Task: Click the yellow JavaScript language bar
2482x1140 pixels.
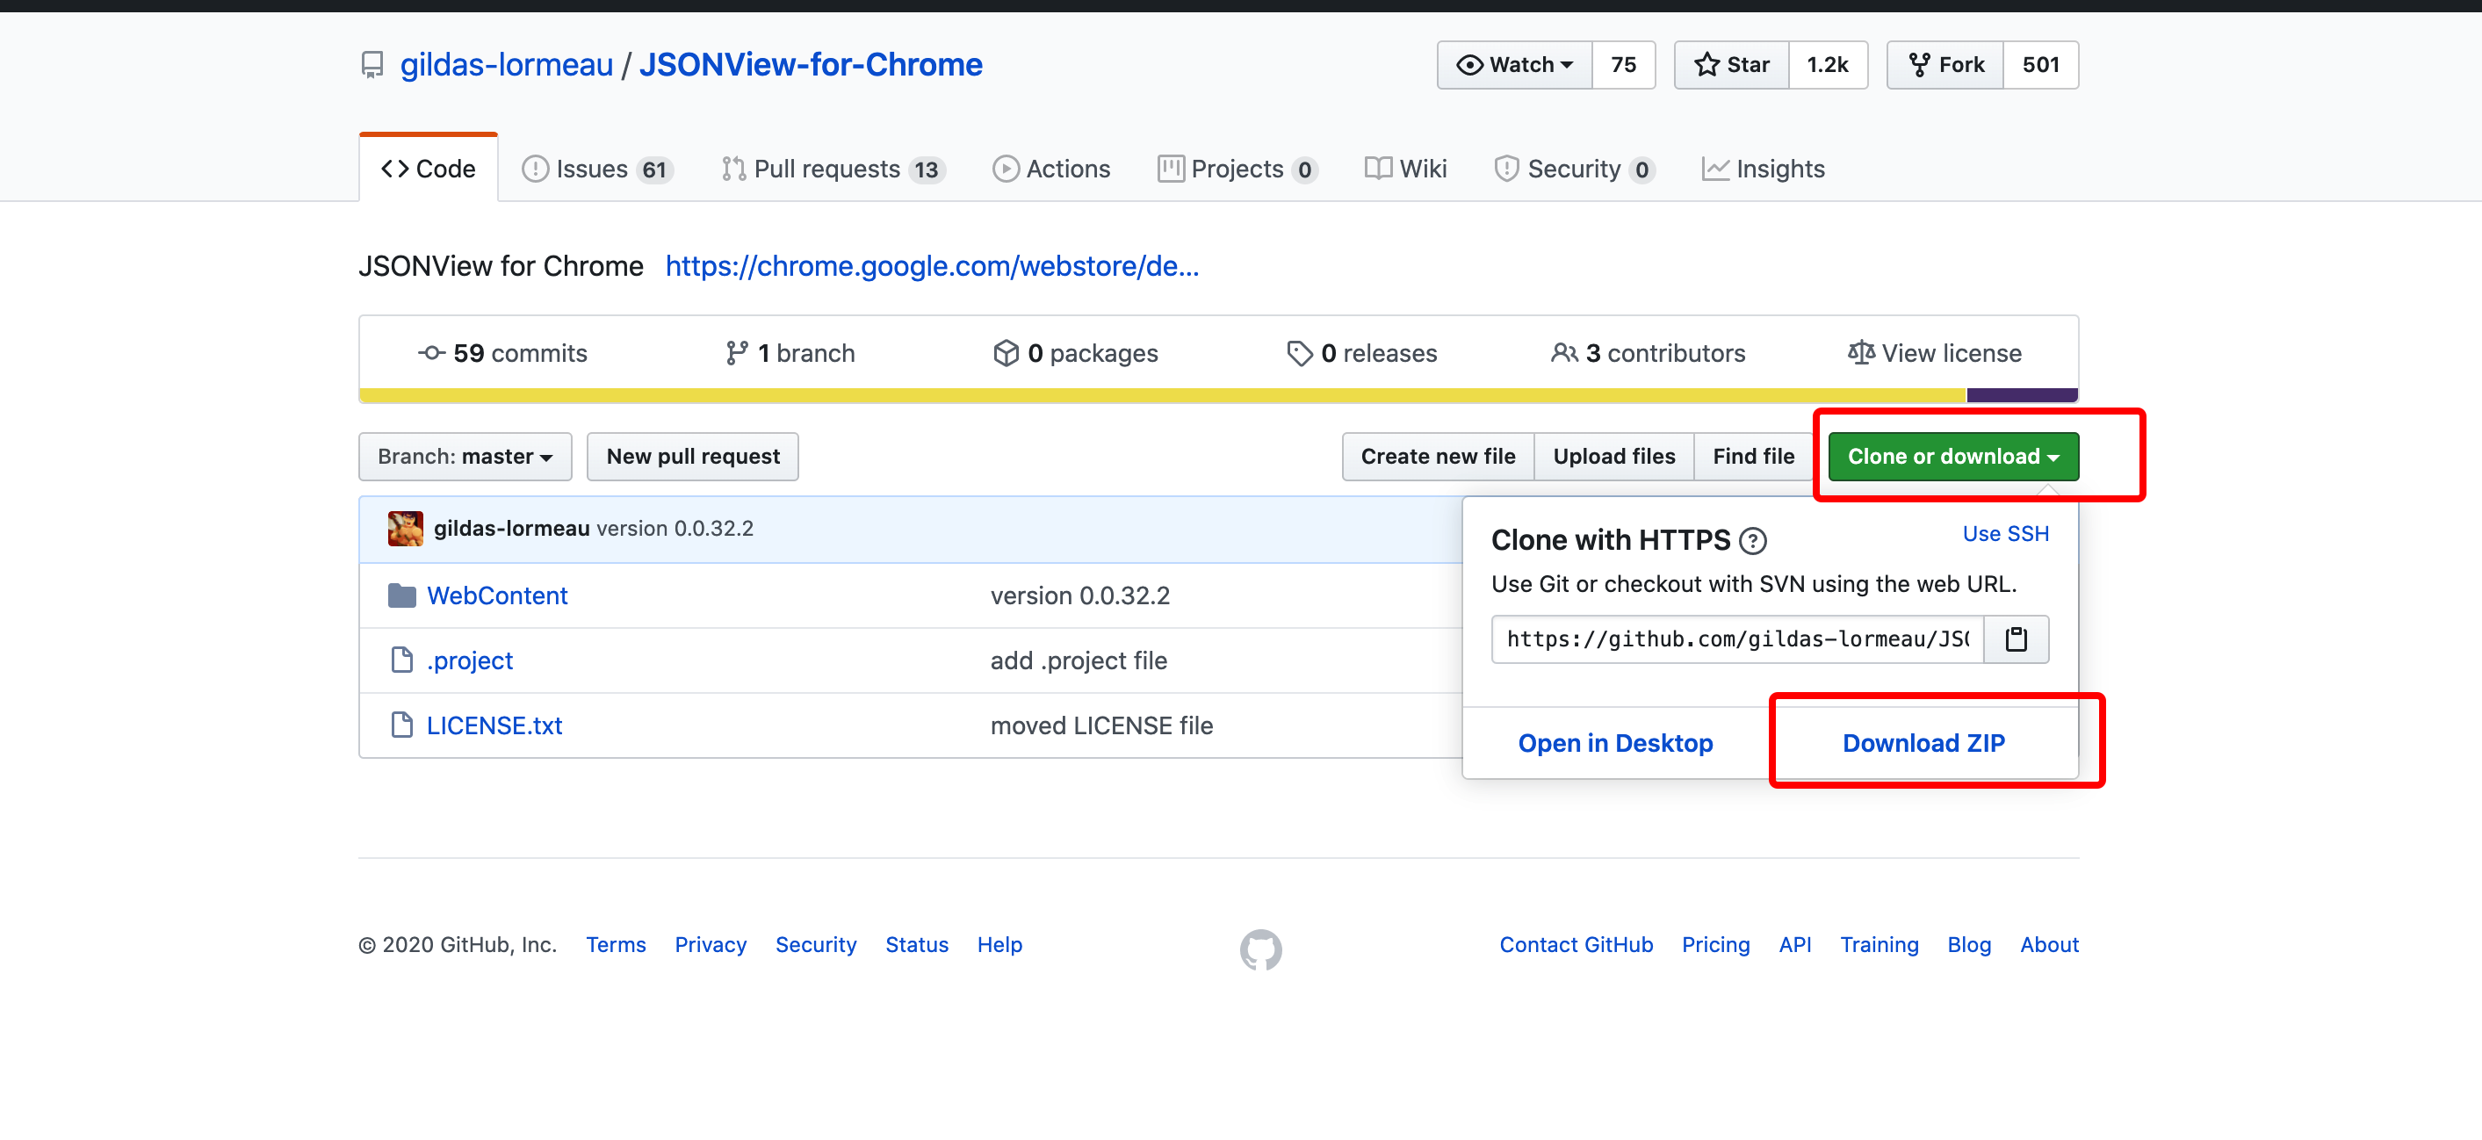Action: pos(1162,395)
